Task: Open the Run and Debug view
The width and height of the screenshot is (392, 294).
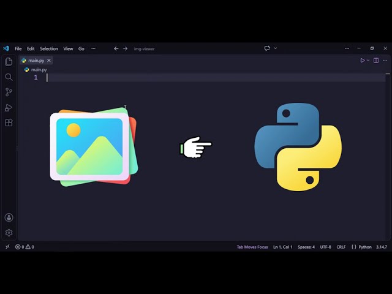Action: tap(9, 108)
